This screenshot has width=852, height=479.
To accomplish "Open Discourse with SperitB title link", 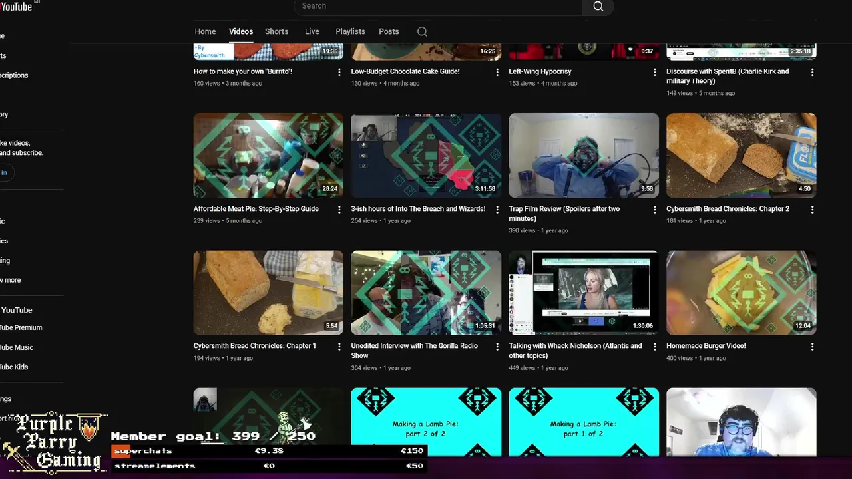I will coord(728,76).
